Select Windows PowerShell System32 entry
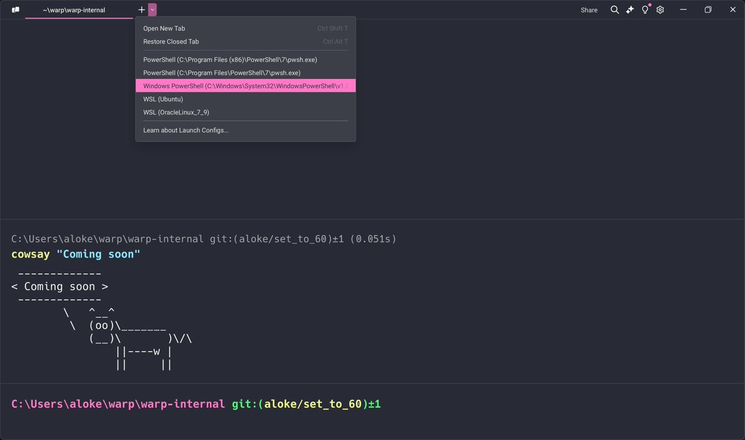 (246, 86)
